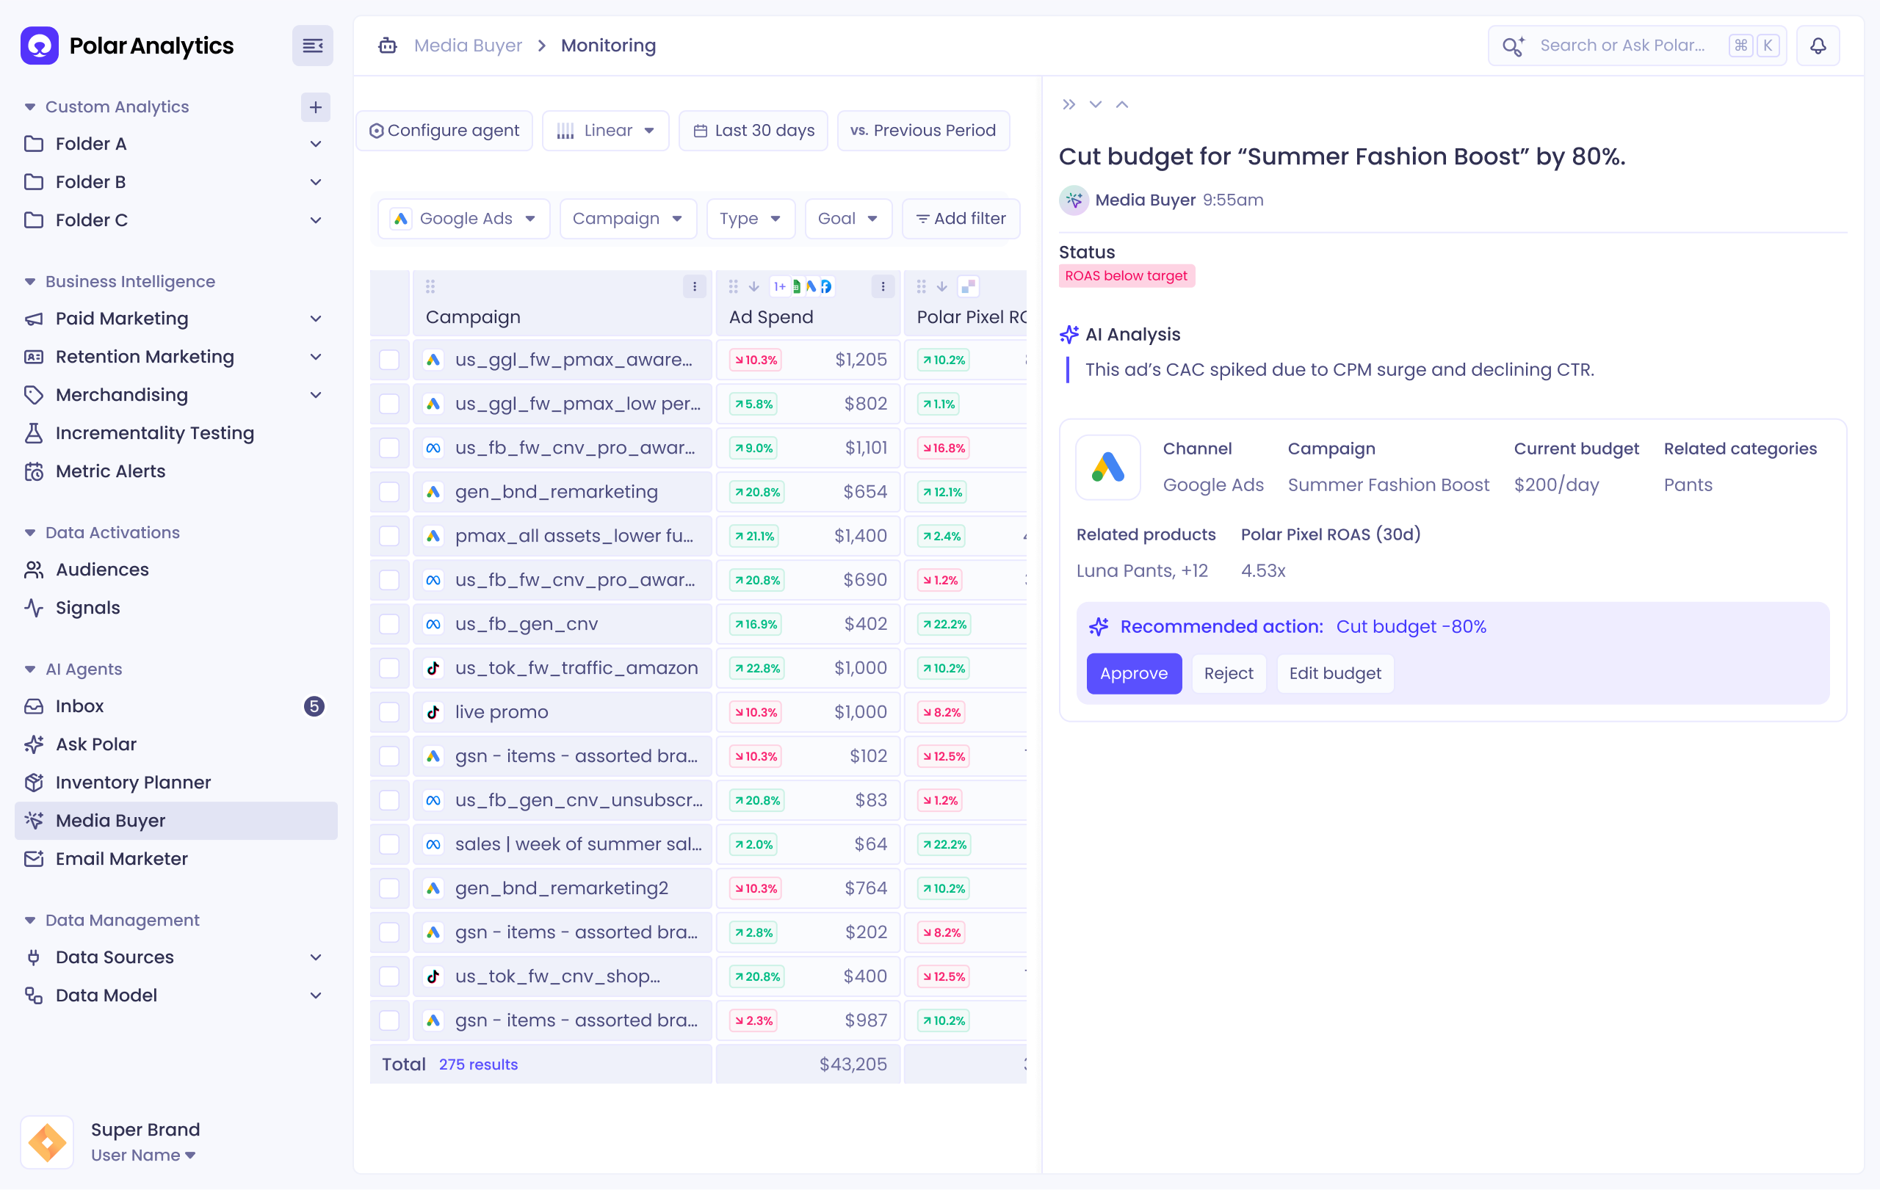Open the Campaign filter dropdown
1880x1190 pixels.
628,219
